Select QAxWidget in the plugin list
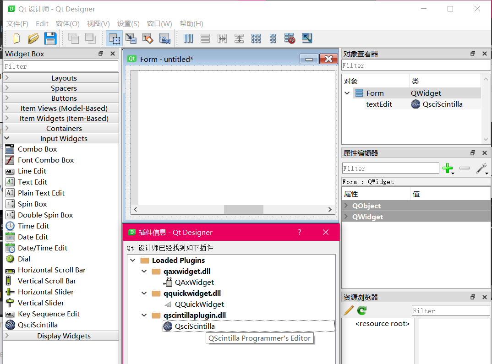The height and width of the screenshot is (364, 492). [194, 282]
